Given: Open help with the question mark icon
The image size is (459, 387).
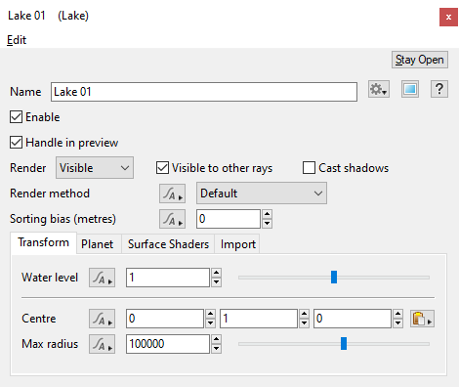Looking at the screenshot, I should click(439, 89).
